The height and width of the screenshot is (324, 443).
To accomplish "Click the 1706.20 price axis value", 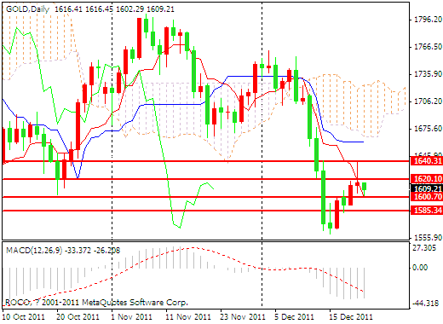I will pyautogui.click(x=428, y=101).
